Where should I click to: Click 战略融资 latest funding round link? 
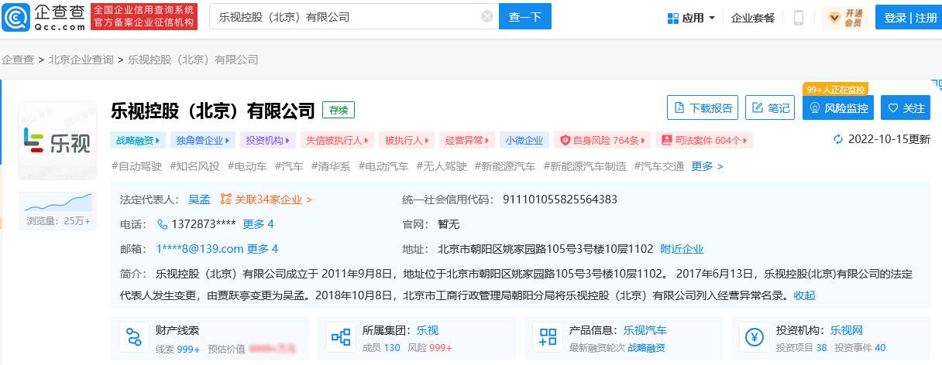[646, 348]
